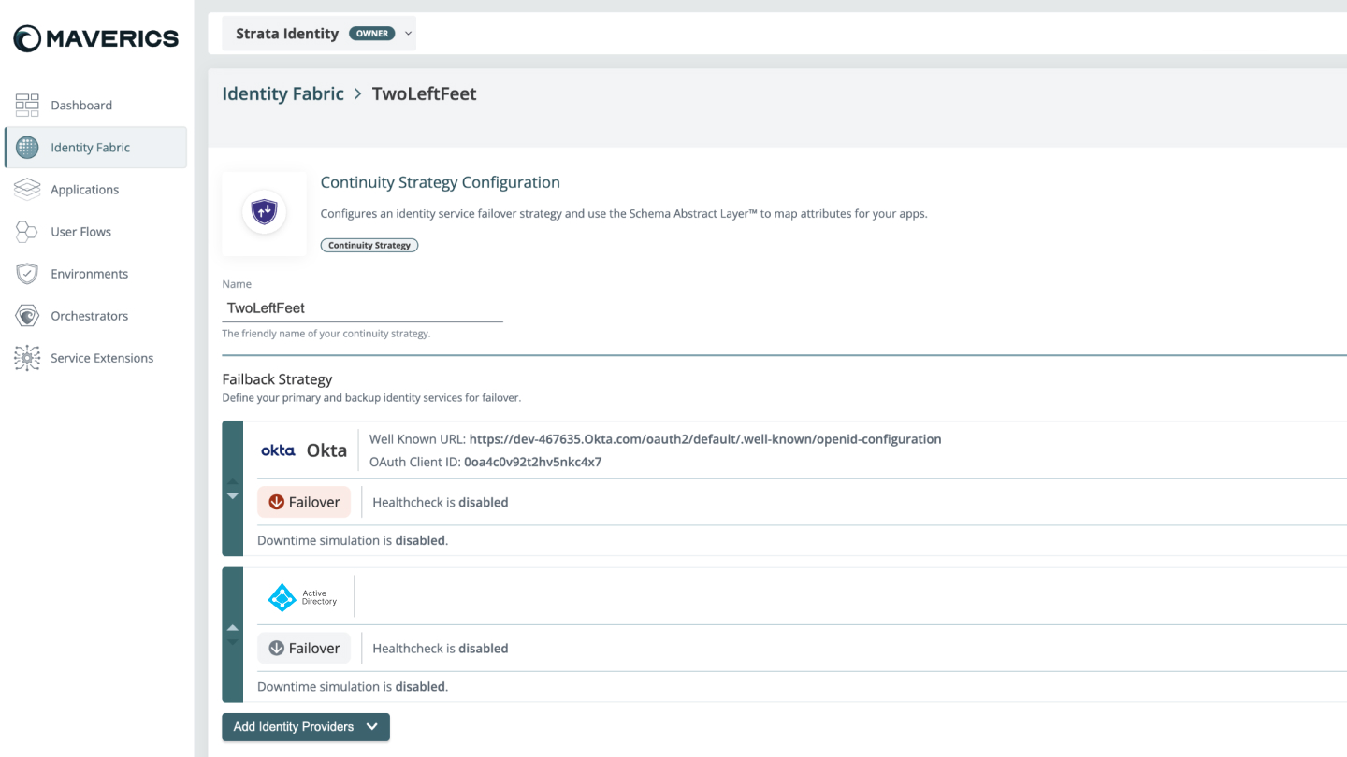
Task: Click the TwoLeftFeet breadcrumb
Action: click(425, 93)
